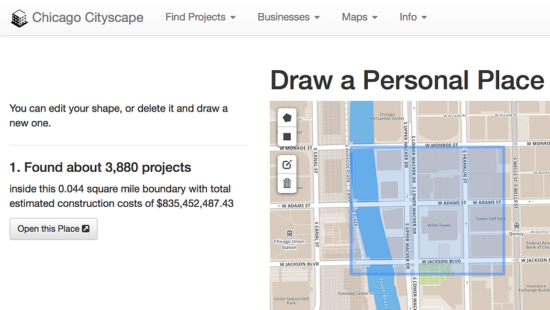The height and width of the screenshot is (310, 550).
Task: Click the Open this Place button
Action: tap(54, 229)
